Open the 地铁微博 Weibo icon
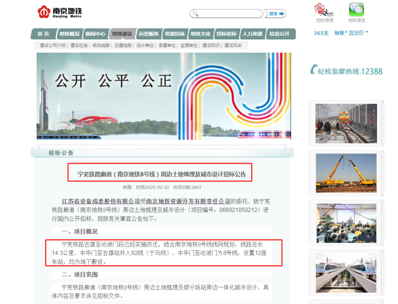The width and height of the screenshot is (398, 304). (x=324, y=10)
